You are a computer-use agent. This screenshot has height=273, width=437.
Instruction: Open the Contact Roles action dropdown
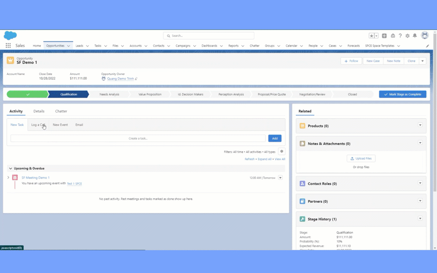click(420, 183)
